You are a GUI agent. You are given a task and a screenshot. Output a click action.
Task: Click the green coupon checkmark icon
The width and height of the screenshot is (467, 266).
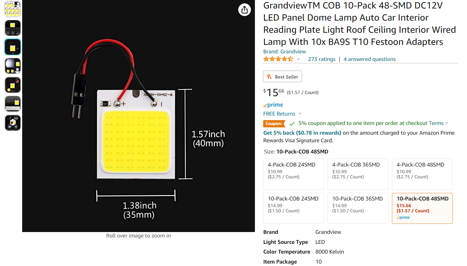coord(292,123)
